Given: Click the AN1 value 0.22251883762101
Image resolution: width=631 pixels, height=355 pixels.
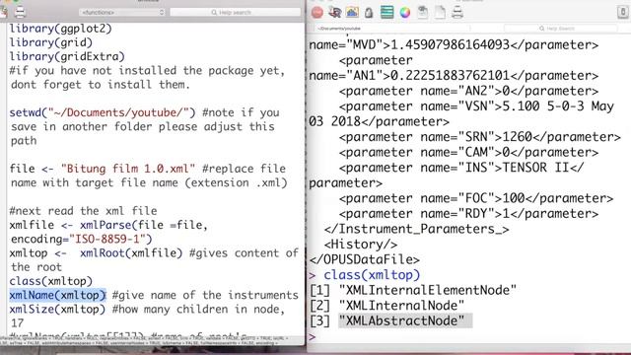Looking at the screenshot, I should click(x=450, y=75).
